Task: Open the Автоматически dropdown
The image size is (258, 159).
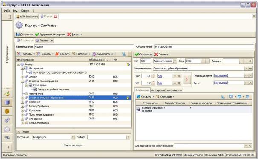Action: [x=175, y=61]
